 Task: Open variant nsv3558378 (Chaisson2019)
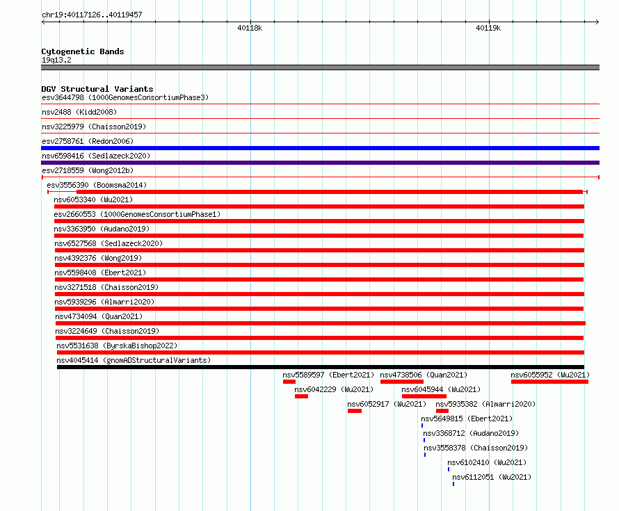tap(476, 448)
